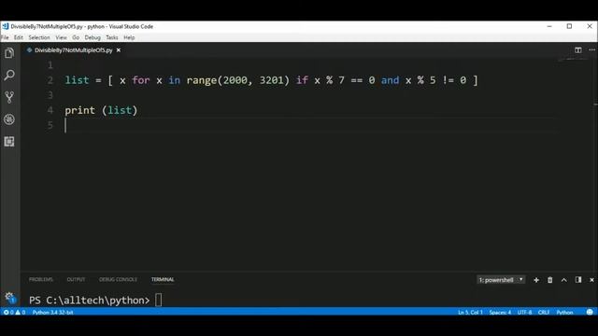Change line endings via CRLF

[x=544, y=312]
